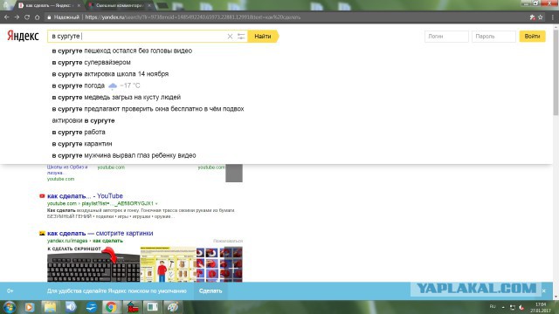Click the Логин input field
This screenshot has height=314, width=559.
(446, 37)
